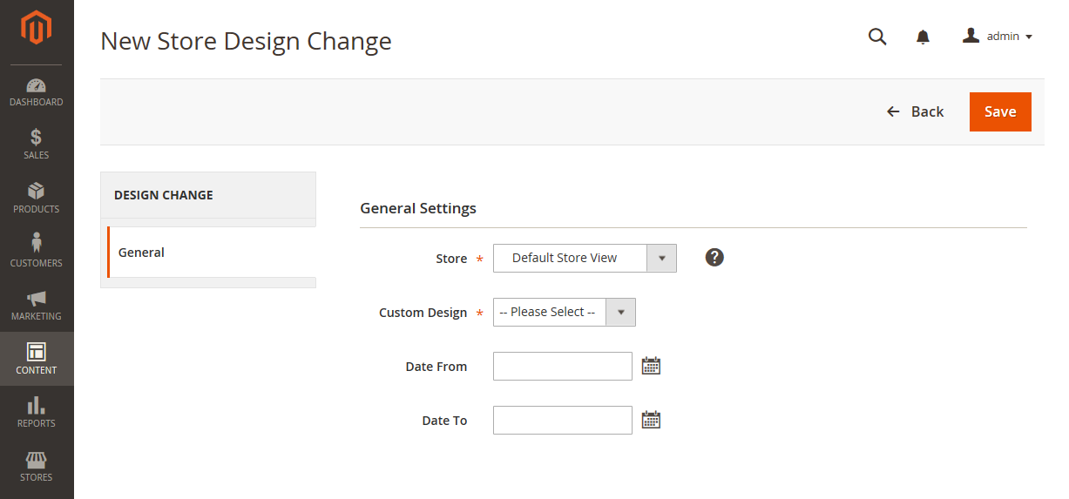Show the Store field help tooltip
1069x499 pixels.
tap(714, 257)
